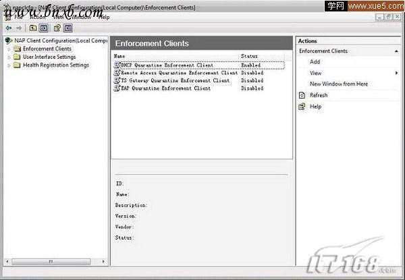This screenshot has width=405, height=280.
Task: Click the Help icon in Actions pane
Action: click(302, 107)
